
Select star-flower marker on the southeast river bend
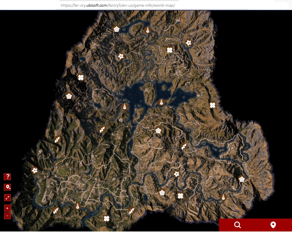(176, 174)
